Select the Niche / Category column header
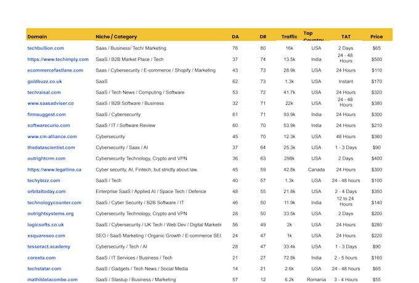 pyautogui.click(x=116, y=36)
